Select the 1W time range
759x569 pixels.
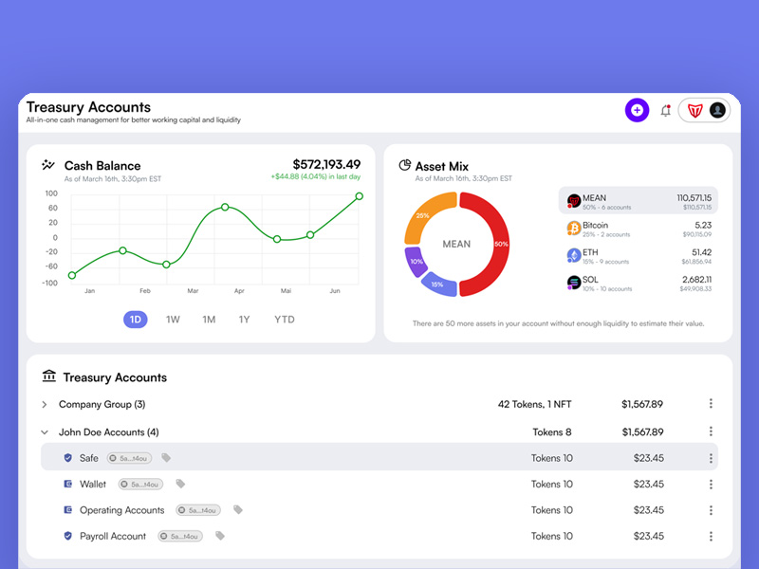[173, 320]
